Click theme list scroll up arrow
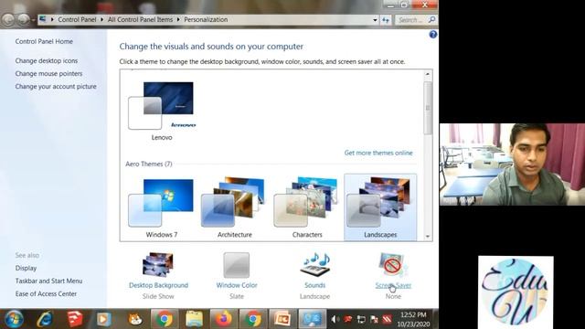 (x=428, y=74)
